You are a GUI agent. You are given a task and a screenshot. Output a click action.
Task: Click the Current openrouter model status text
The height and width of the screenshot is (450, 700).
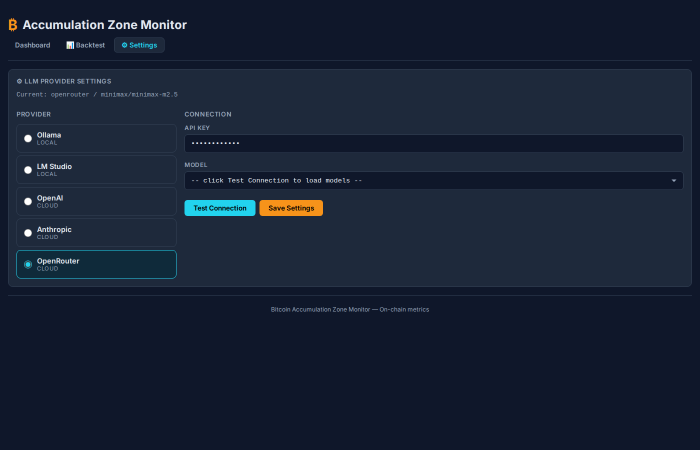point(97,94)
